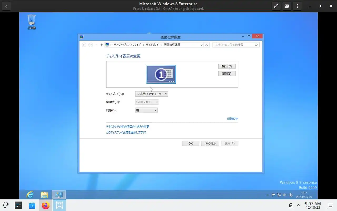
Task: Click the 適用(A) apply button
Action: point(230,143)
